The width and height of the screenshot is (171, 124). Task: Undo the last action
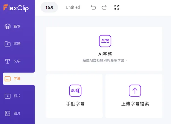point(93,7)
